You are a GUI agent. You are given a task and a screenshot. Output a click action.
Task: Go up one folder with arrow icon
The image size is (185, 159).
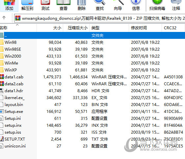pyautogui.click(x=4, y=18)
